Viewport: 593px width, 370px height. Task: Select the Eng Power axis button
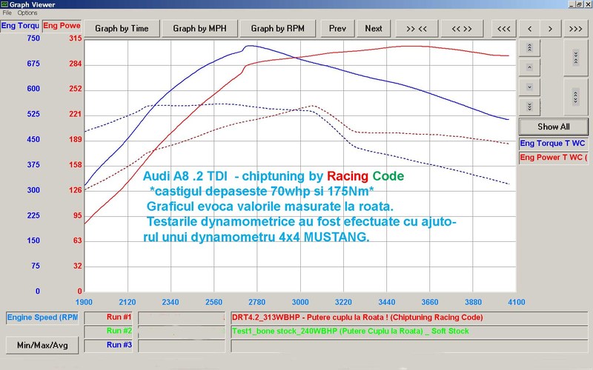tap(62, 26)
